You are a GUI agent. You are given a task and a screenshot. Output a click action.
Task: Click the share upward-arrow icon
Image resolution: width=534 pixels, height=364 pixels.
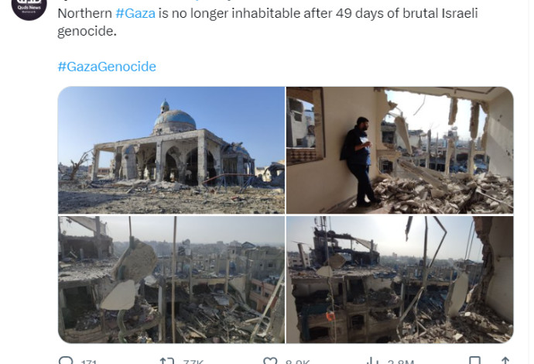[505, 360]
